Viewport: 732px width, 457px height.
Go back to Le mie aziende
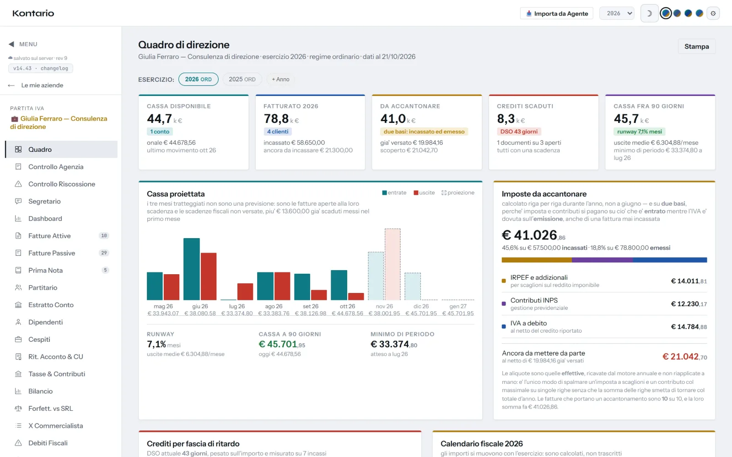click(36, 85)
